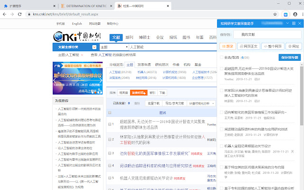Tick the select-all checkbox in results header
Viewport: 304px width, 190px height.
(110, 113)
